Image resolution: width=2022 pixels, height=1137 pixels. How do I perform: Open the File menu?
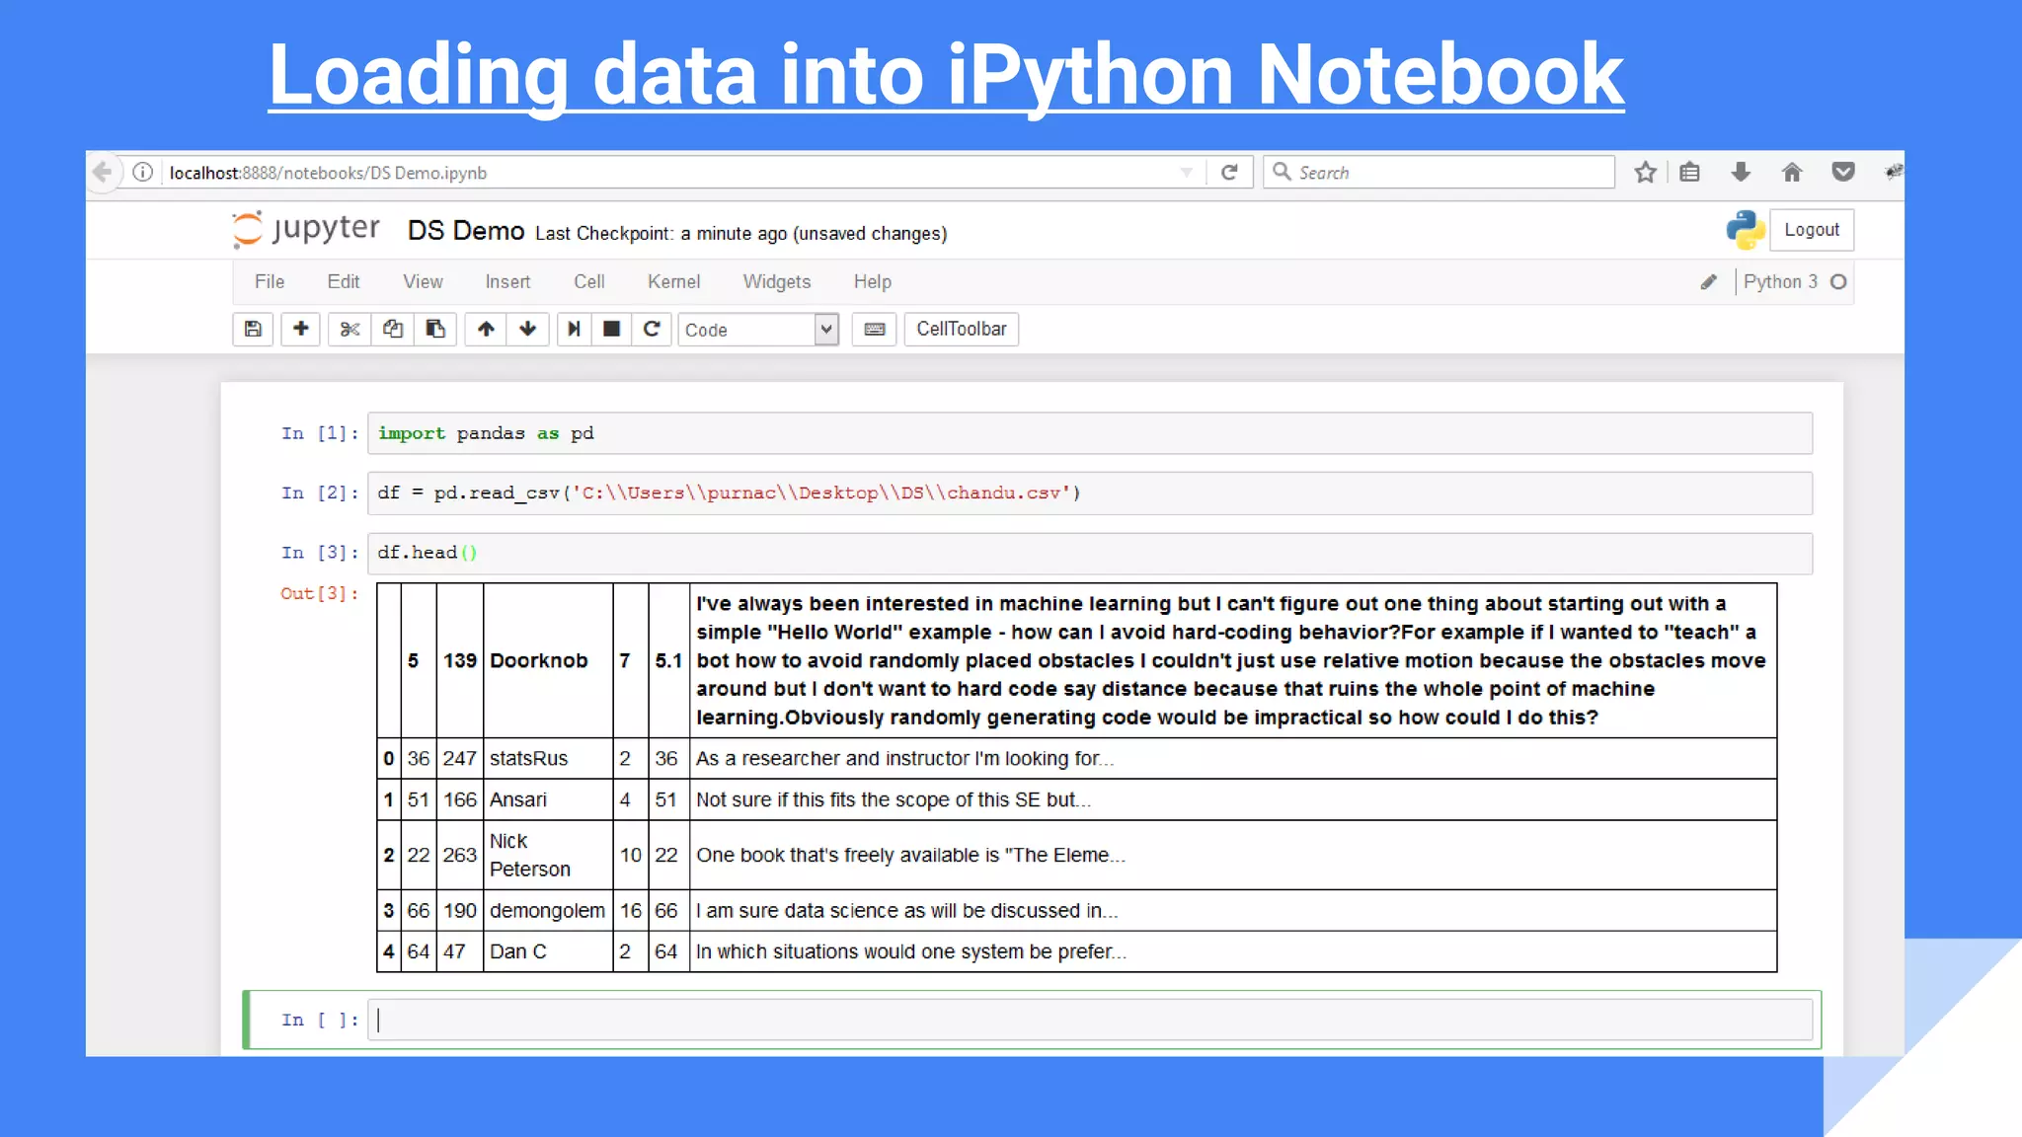tap(270, 282)
